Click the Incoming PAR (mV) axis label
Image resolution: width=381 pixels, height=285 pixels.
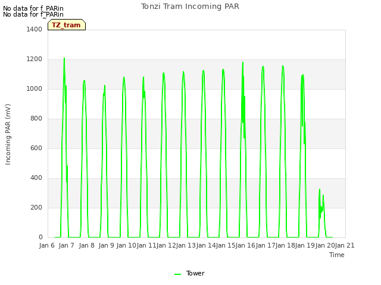coord(8,135)
